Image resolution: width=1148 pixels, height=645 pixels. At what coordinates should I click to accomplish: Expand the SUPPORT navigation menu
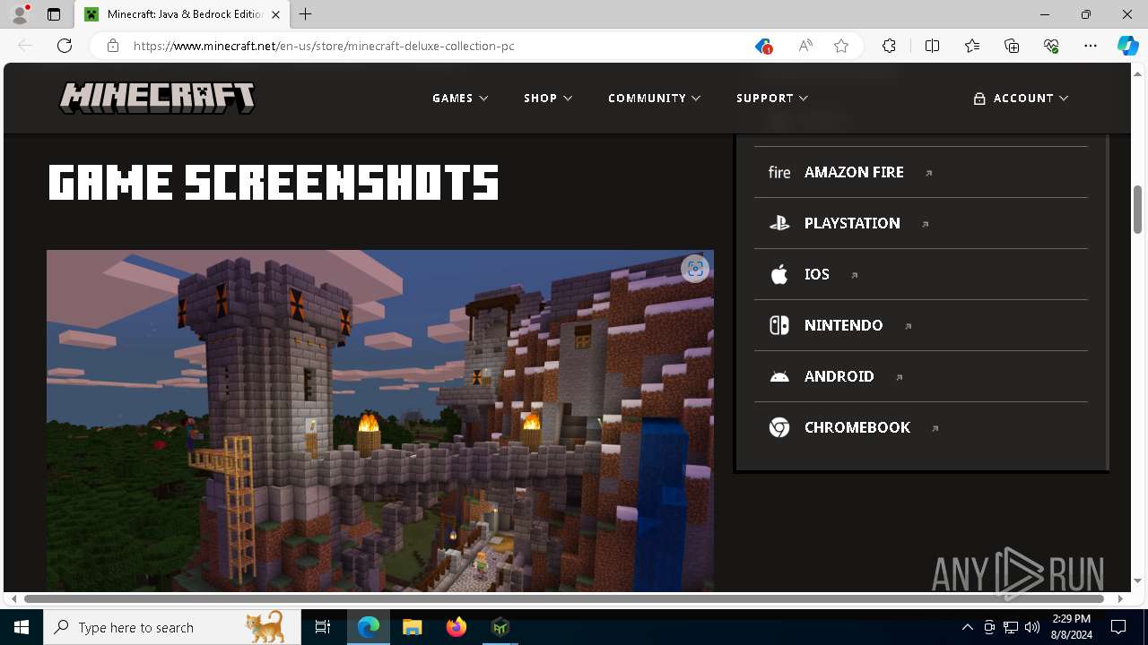(x=772, y=98)
